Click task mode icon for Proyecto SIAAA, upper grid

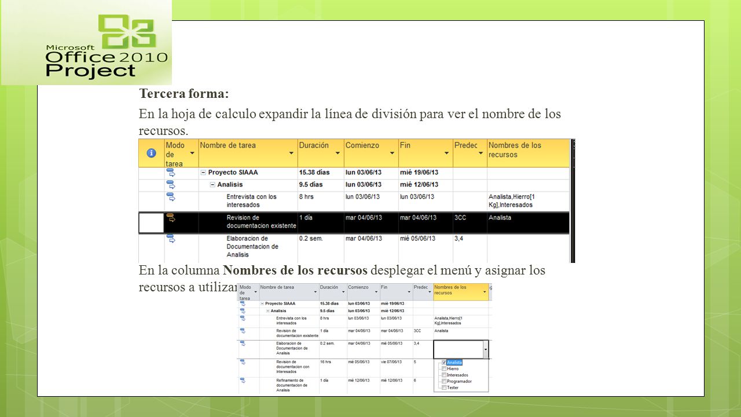coord(171,171)
